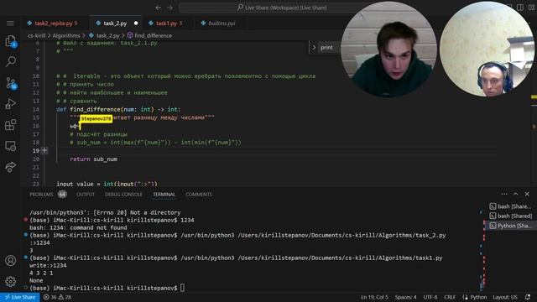Open the Live Share activity bar icon
The width and height of the screenshot is (537, 302).
pos(11,167)
